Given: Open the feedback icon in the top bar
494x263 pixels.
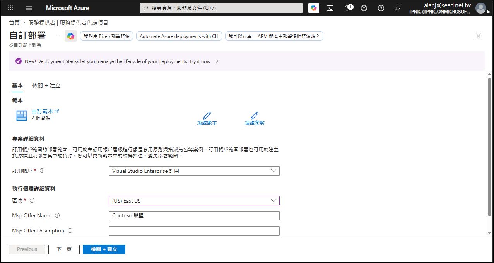Looking at the screenshot, I should (398, 8).
